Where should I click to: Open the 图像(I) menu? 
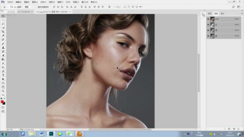coord(27,2)
